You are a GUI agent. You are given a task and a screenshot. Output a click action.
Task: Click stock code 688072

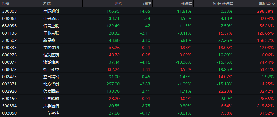pos(9,69)
